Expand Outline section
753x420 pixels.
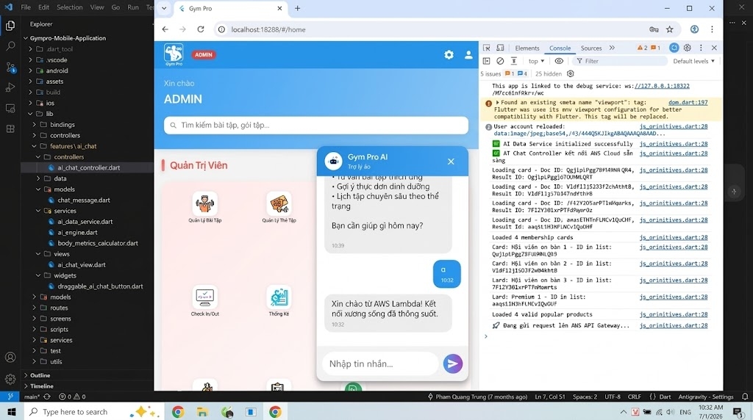tap(40, 375)
